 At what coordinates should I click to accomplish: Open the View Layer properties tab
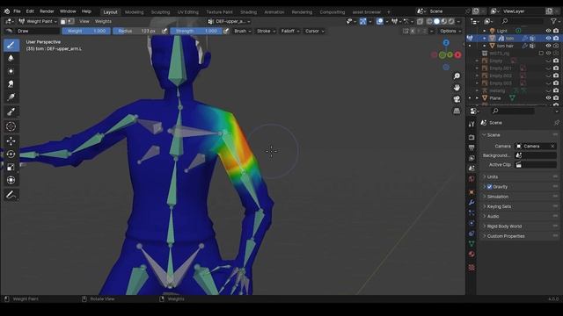click(x=472, y=158)
